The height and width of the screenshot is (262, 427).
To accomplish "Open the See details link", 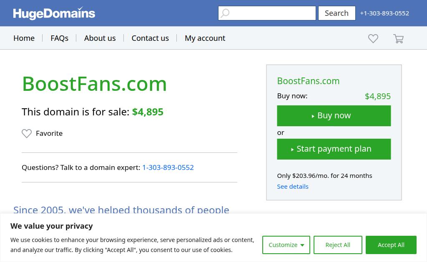I will click(x=293, y=187).
